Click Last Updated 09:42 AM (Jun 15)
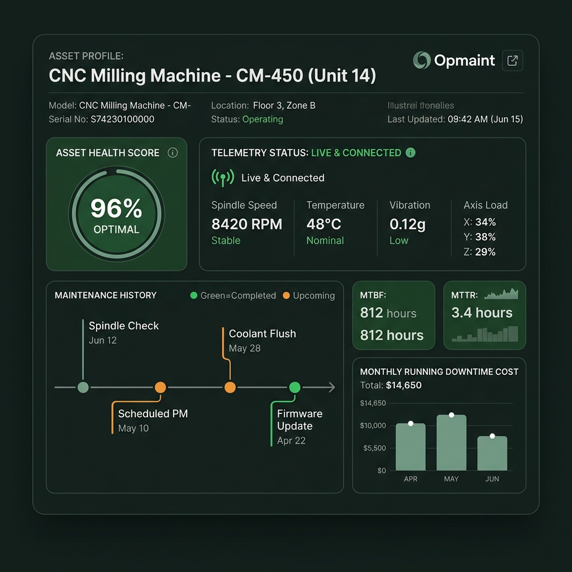This screenshot has width=572, height=572. click(x=455, y=120)
